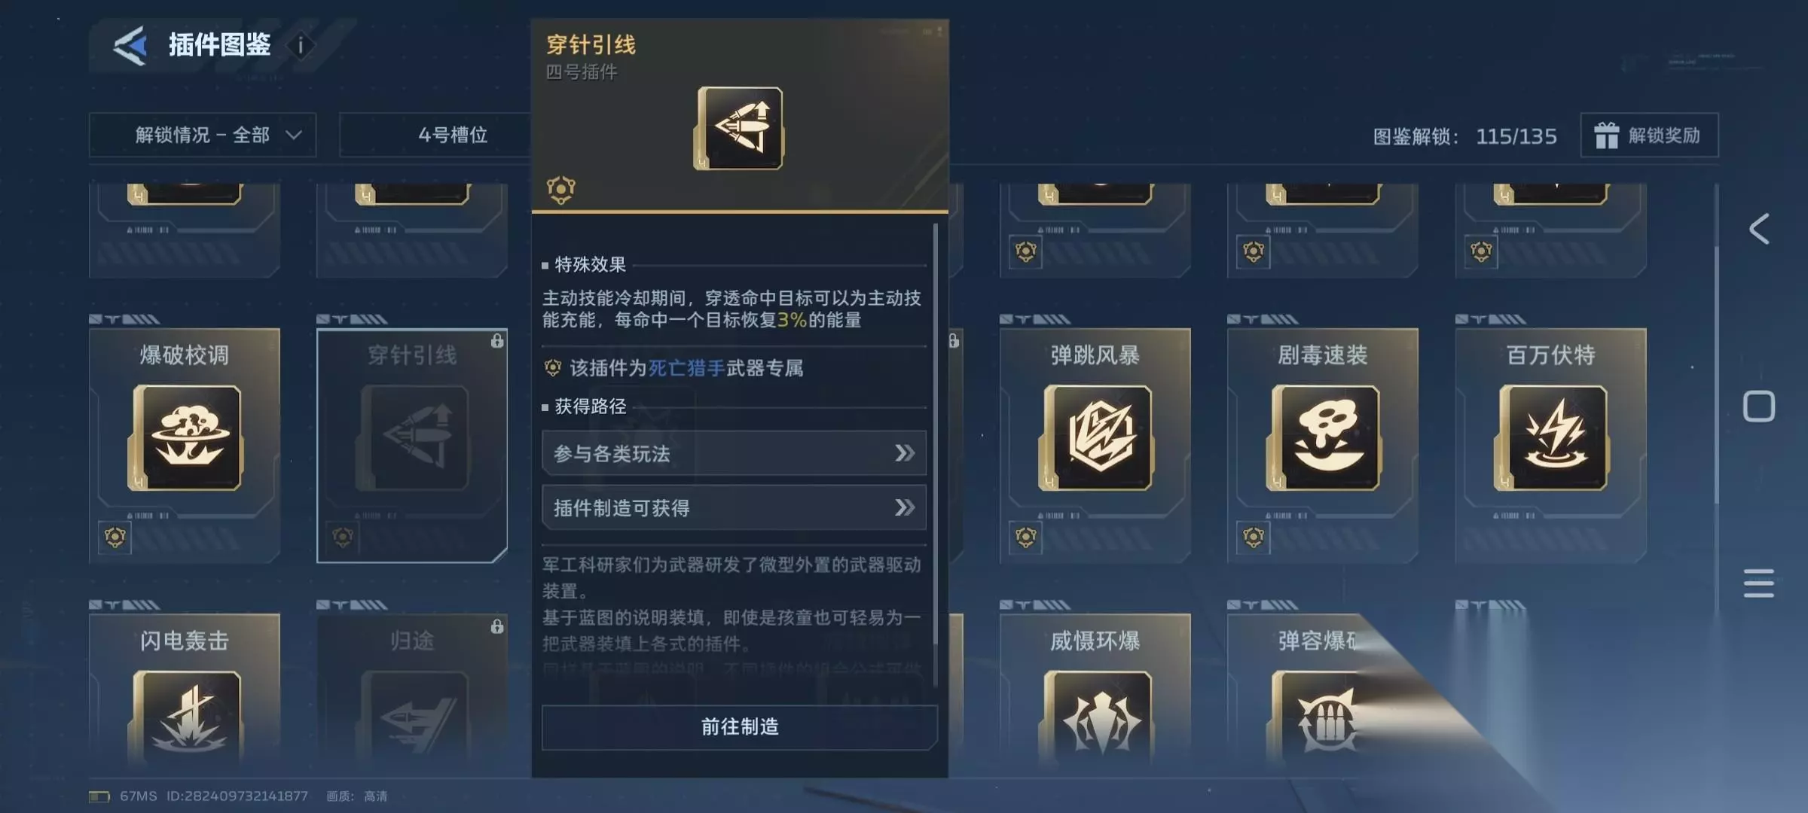Click the locked 穿针引线 card
The height and width of the screenshot is (813, 1808).
(x=412, y=446)
